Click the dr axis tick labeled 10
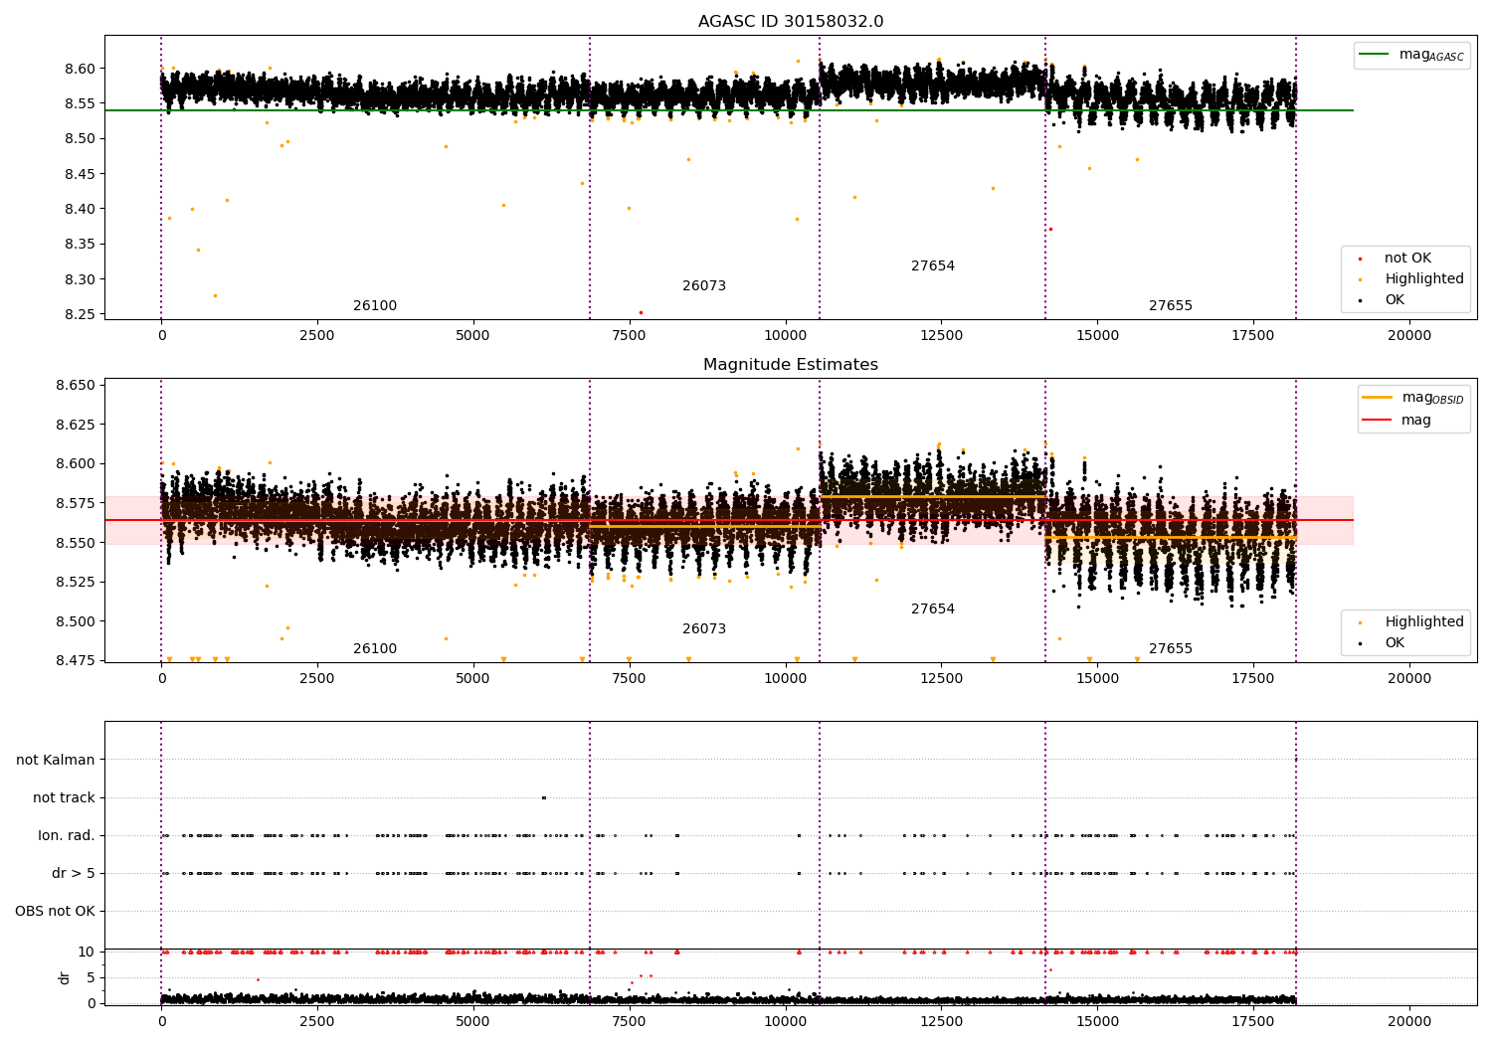The width and height of the screenshot is (1492, 1044). pos(87,952)
